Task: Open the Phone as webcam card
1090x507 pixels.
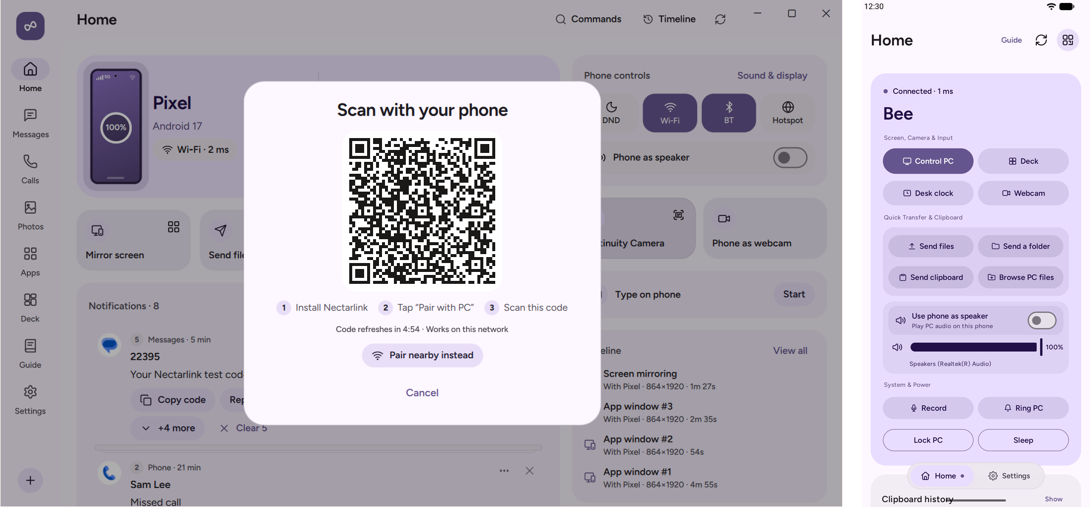Action: (x=765, y=229)
